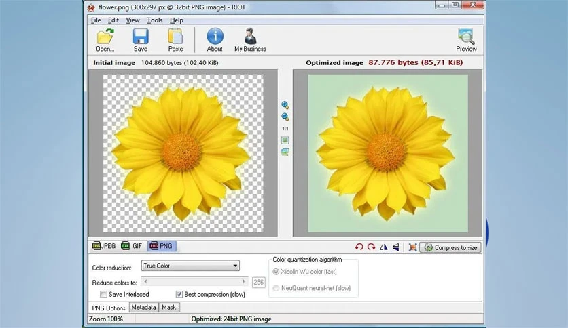Click the dual view layout icon

(285, 152)
